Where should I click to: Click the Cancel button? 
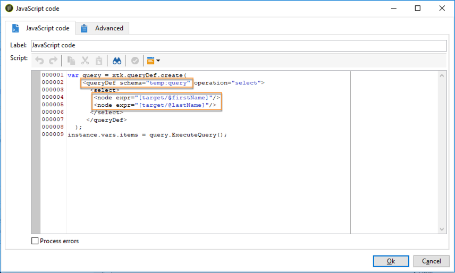point(431,261)
